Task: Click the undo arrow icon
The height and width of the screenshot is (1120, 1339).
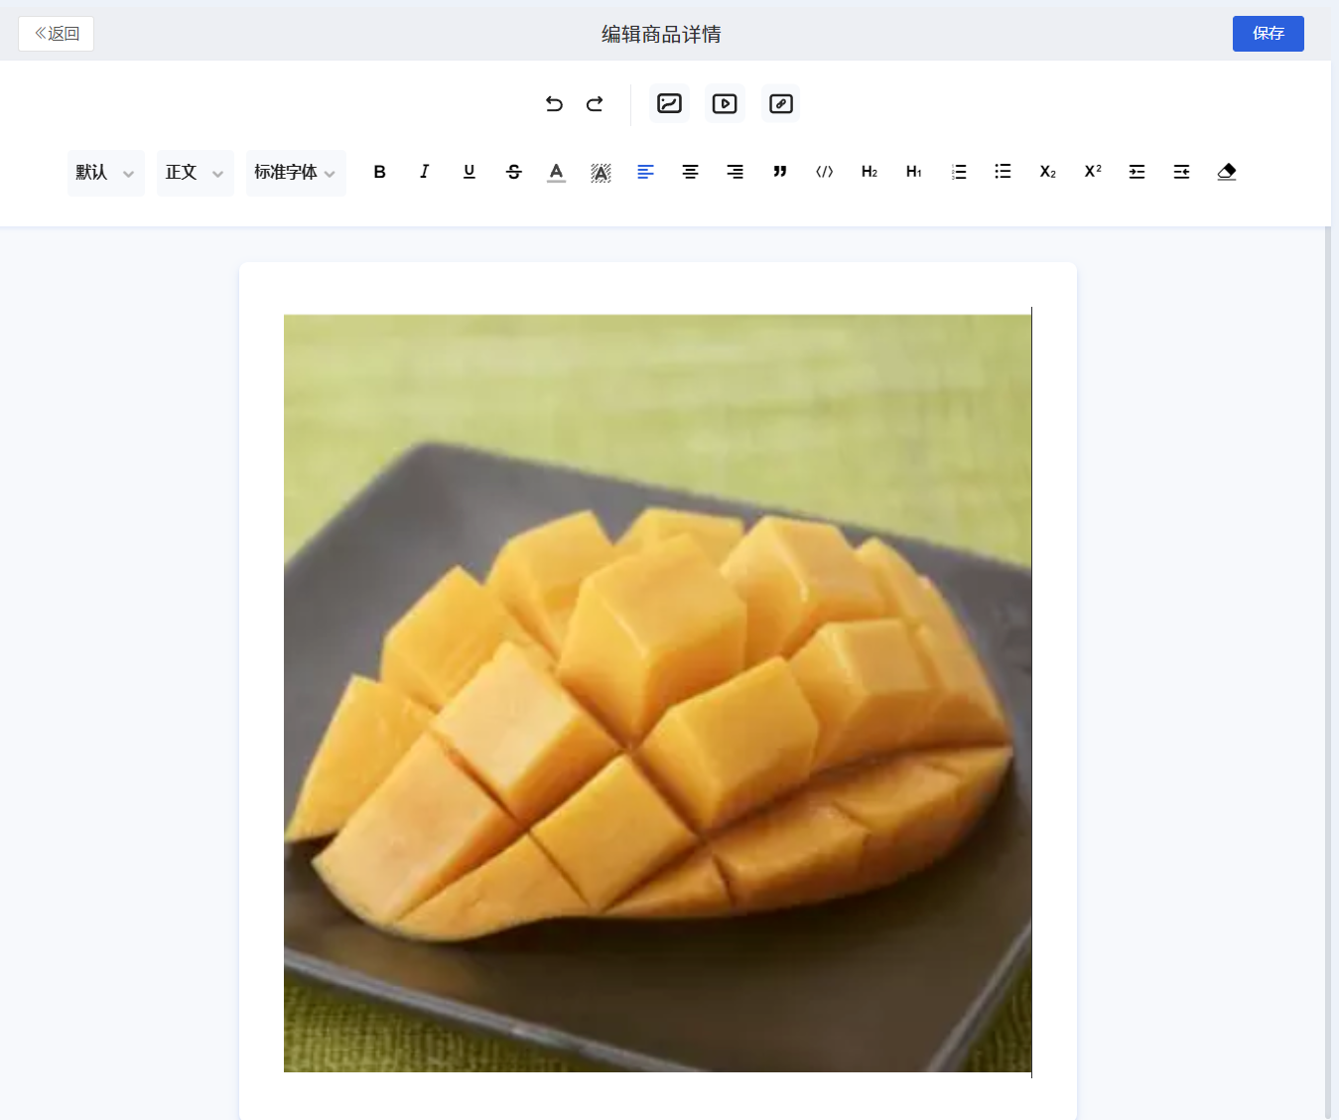Action: coord(554,103)
